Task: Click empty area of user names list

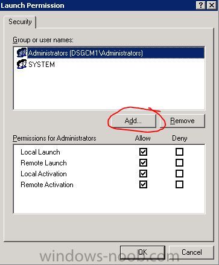Action: [109, 89]
